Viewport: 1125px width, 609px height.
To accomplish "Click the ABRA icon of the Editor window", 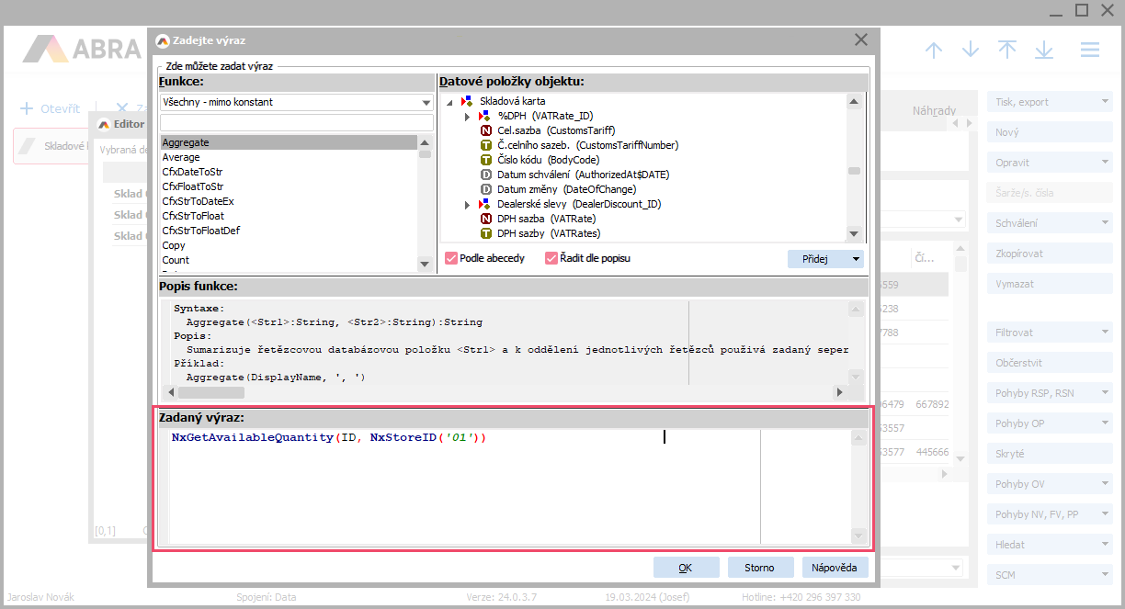I will click(103, 124).
